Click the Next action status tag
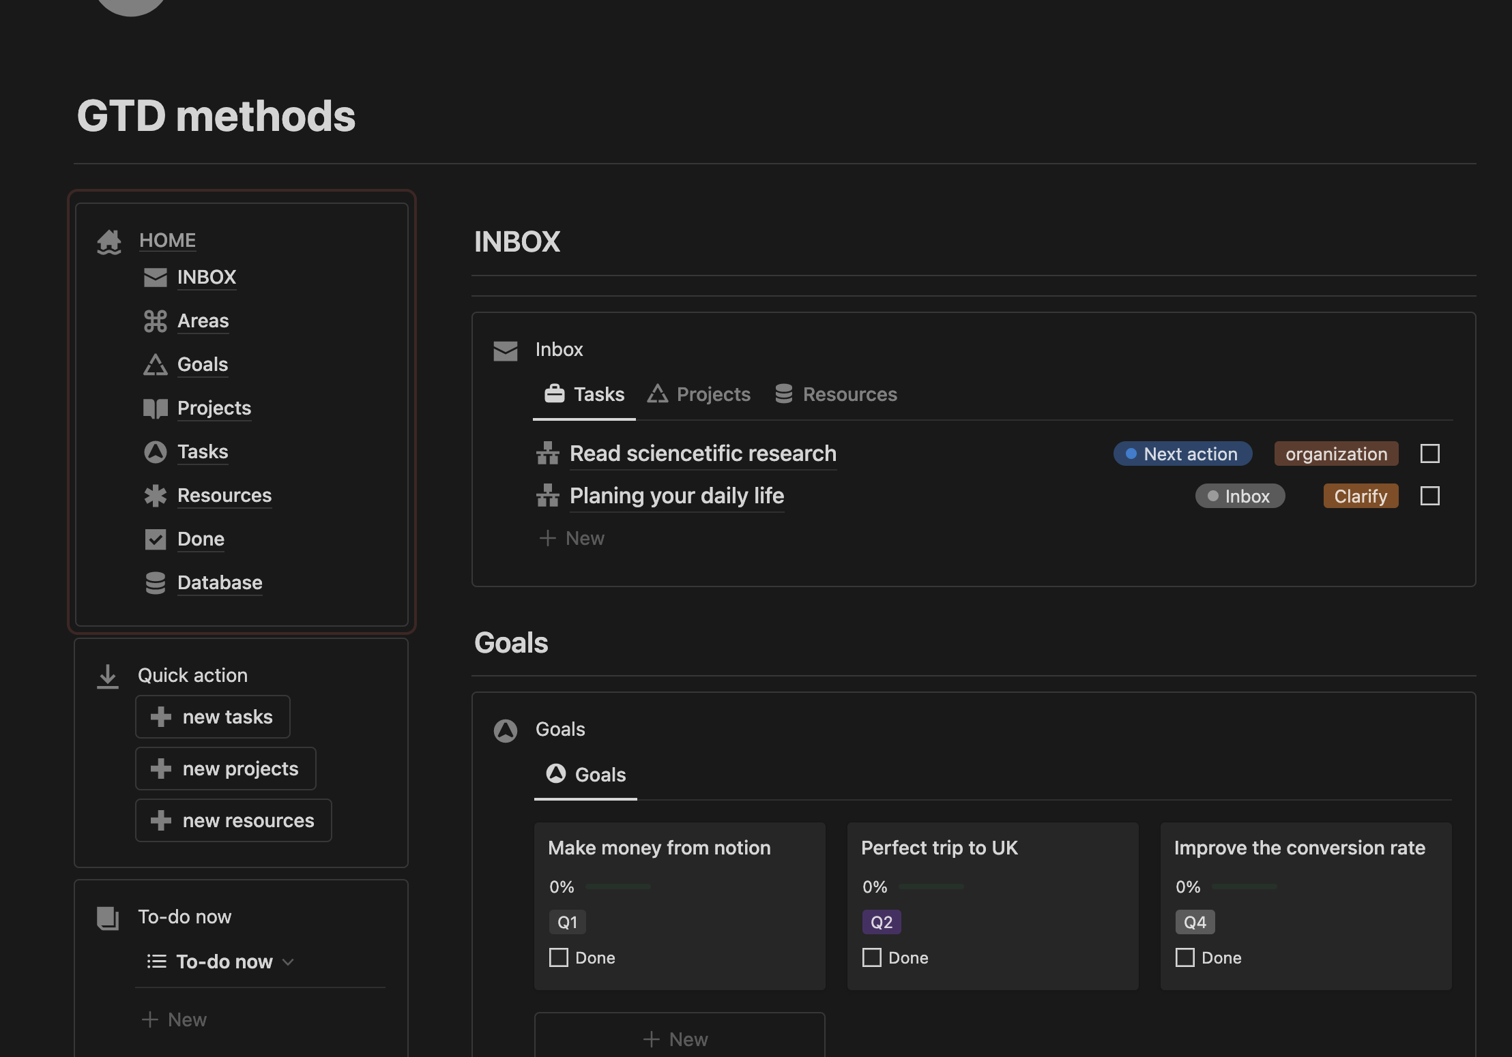 pos(1183,453)
